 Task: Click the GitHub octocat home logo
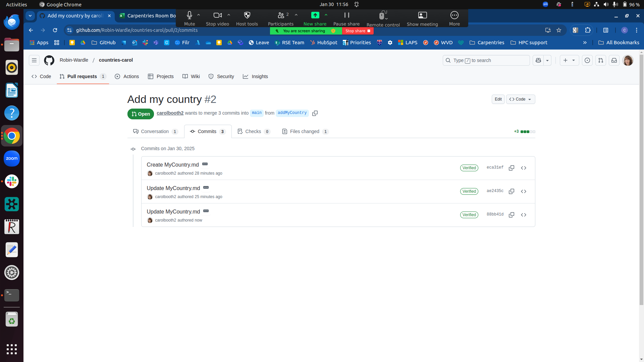click(49, 60)
